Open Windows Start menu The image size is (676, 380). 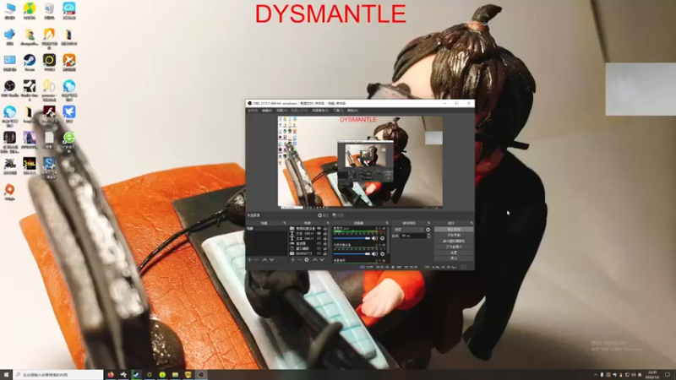tap(6, 374)
